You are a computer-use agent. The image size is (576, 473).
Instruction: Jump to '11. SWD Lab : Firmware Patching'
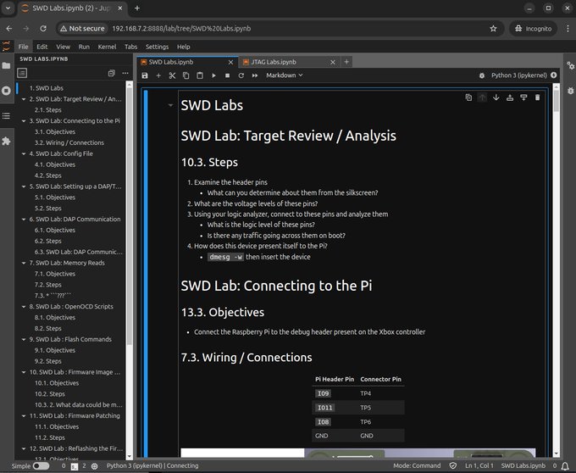point(75,415)
